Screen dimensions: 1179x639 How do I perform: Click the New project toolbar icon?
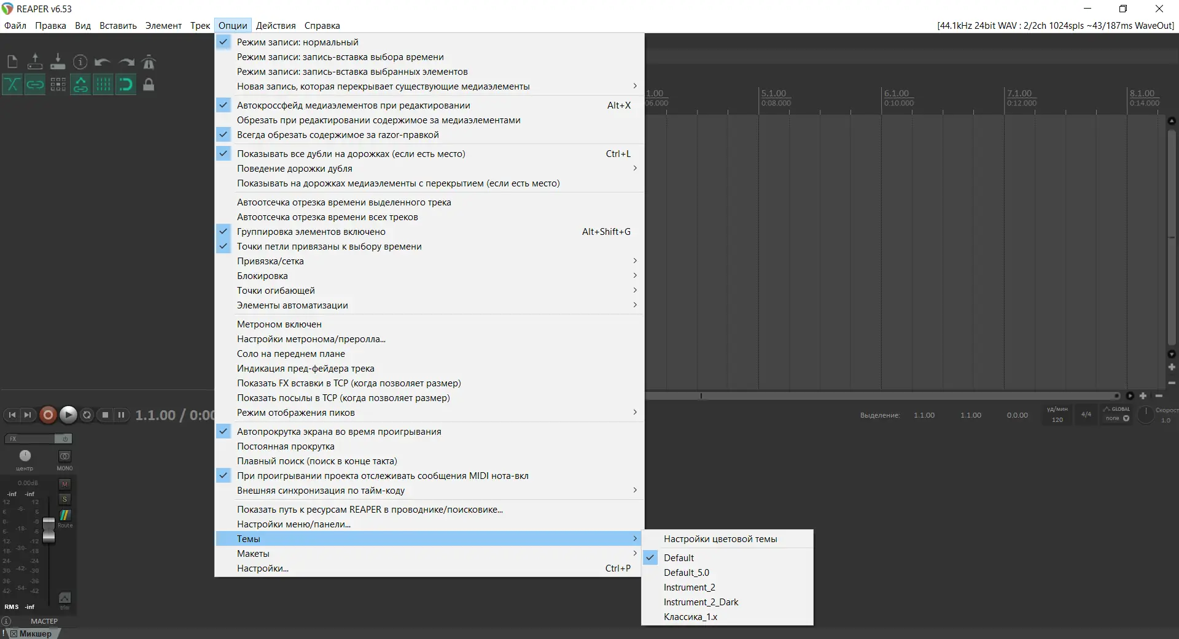point(12,61)
